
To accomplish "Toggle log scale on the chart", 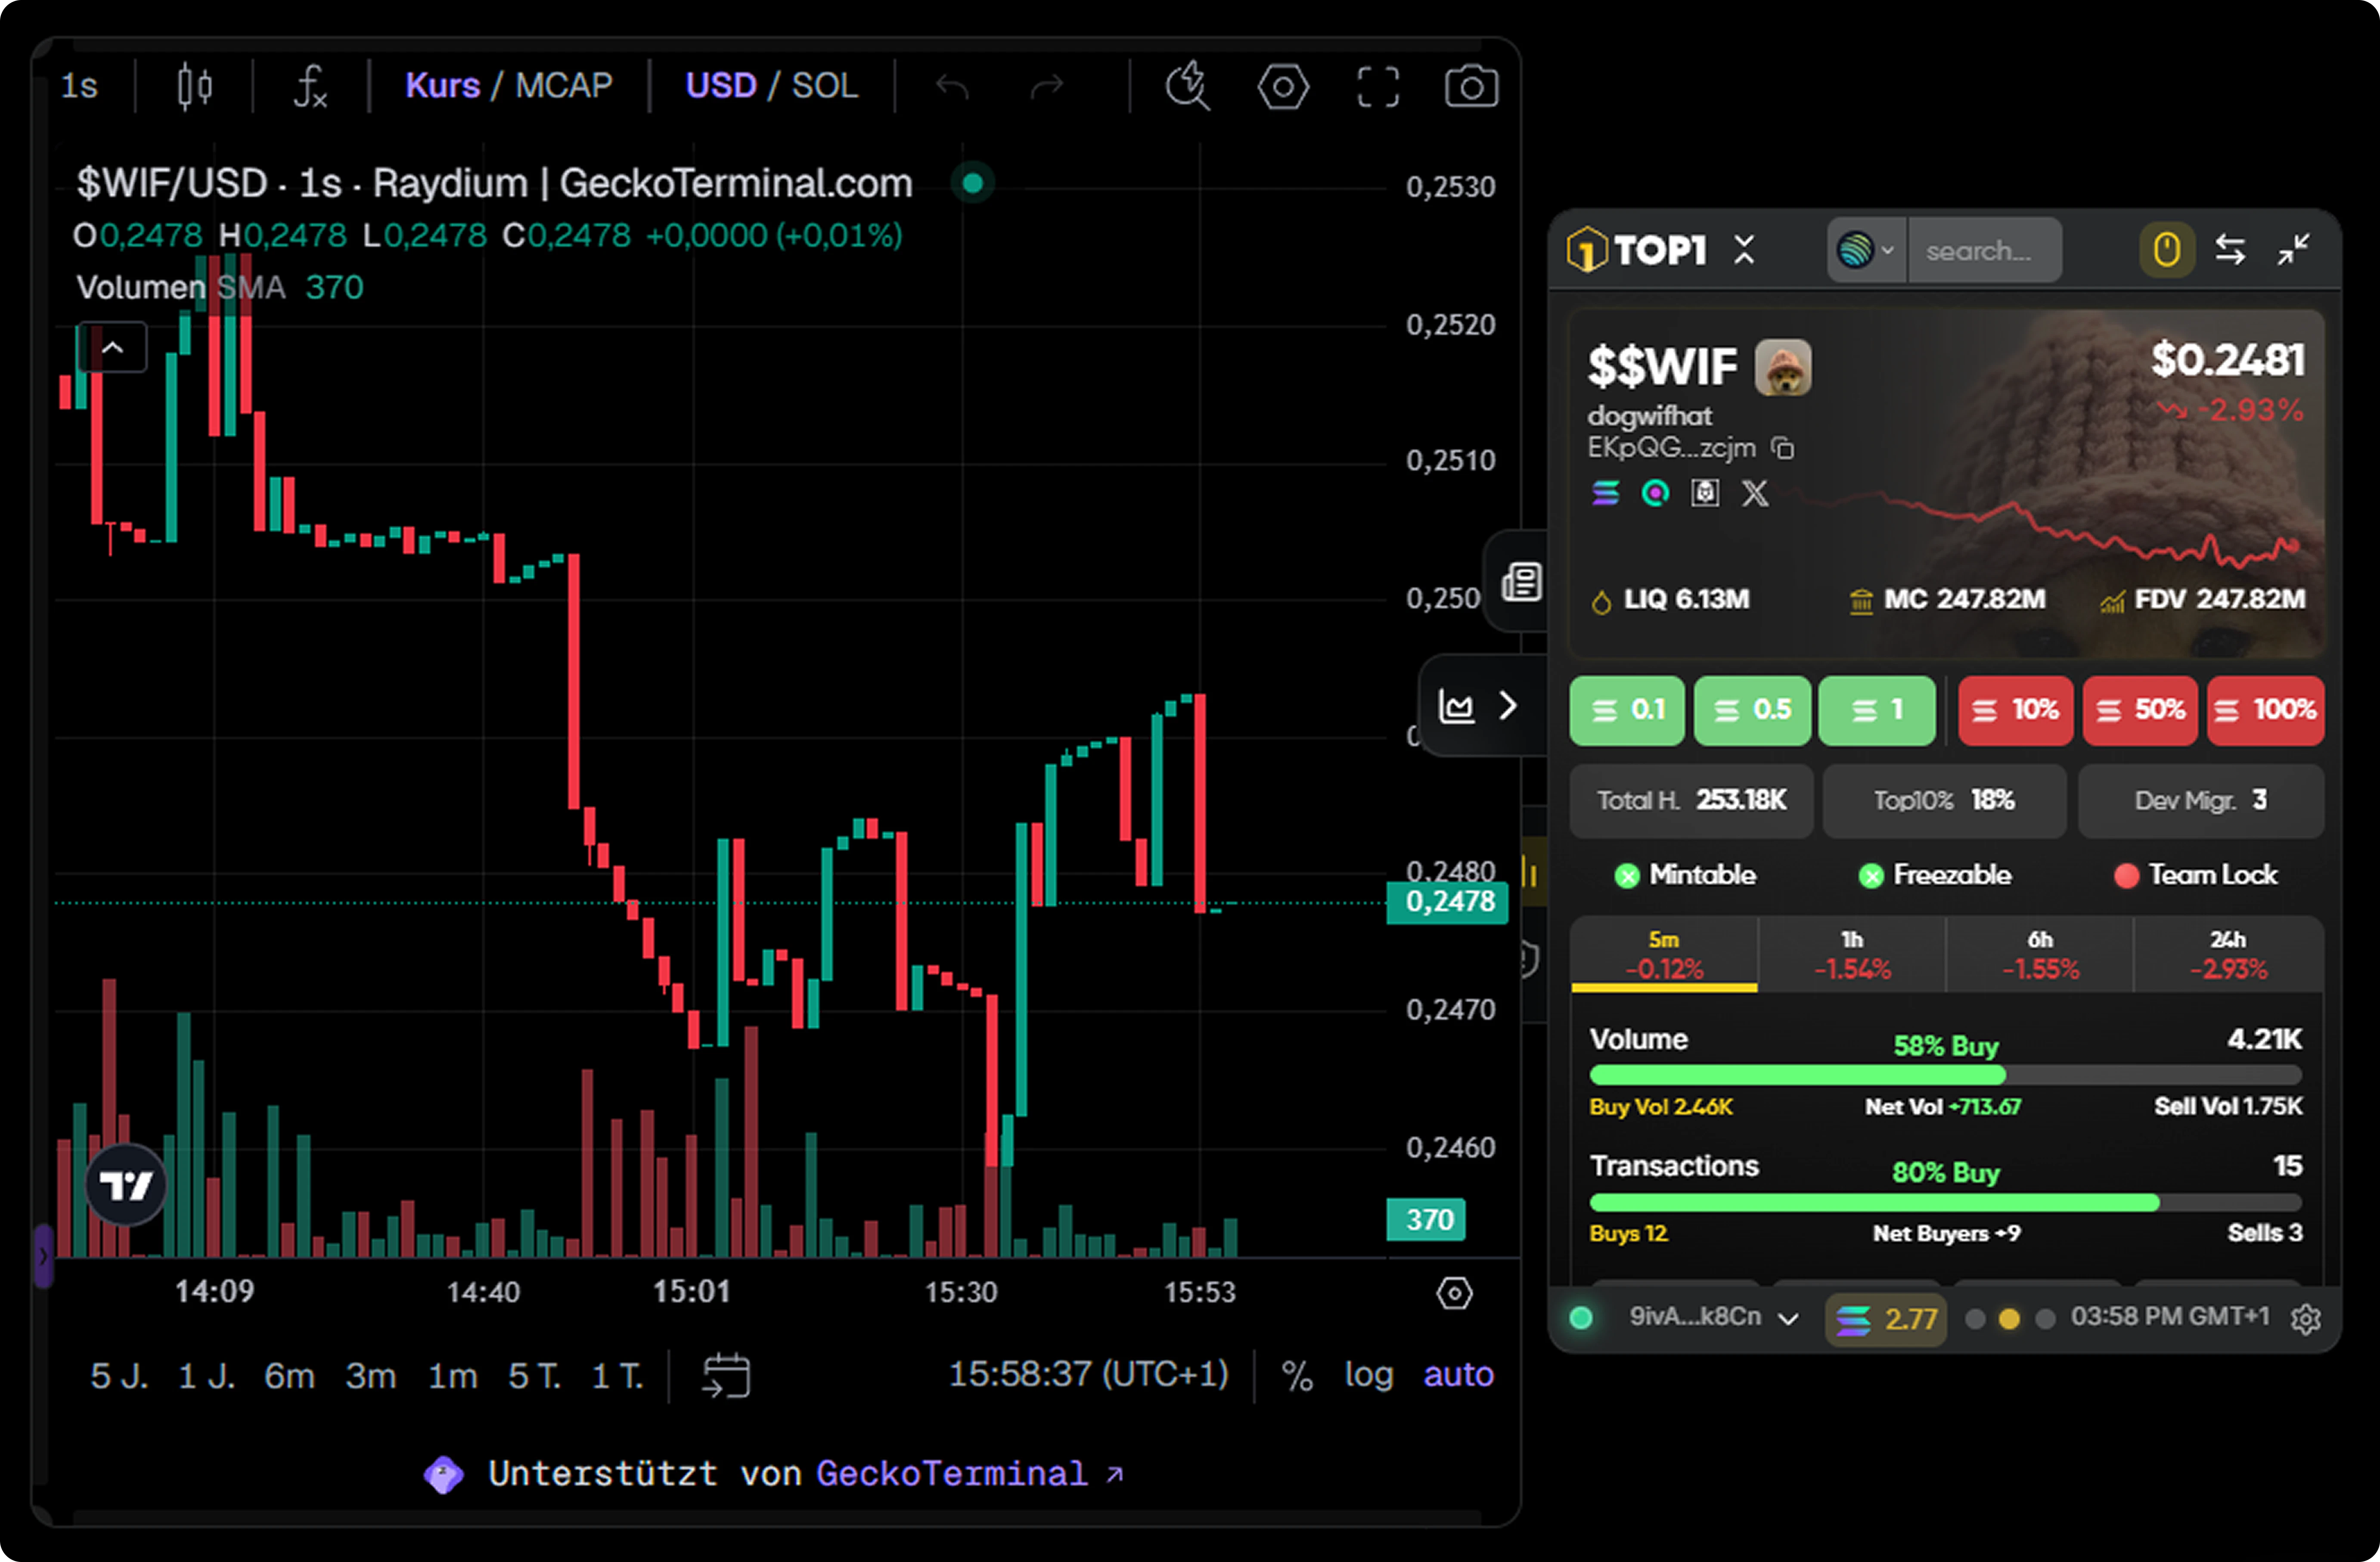I will (x=1368, y=1375).
